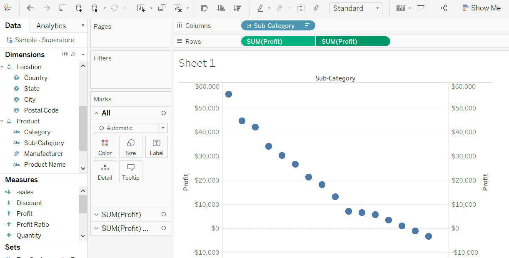Switch to the Analytics tab
This screenshot has width=509, height=258.
51,26
